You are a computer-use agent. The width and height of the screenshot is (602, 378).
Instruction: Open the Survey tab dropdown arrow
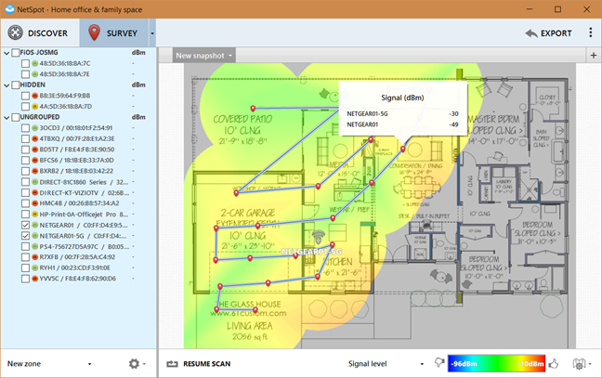(x=152, y=33)
